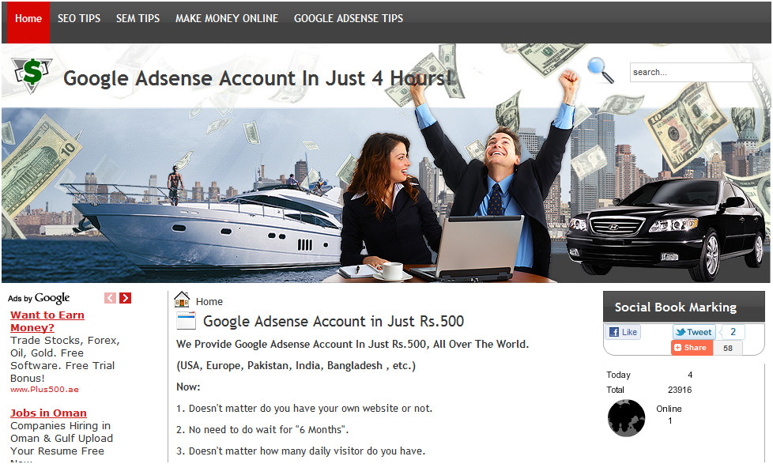Screen dimensions: 773x464
Task: Open the 'Want to Earn Money?' ad
Action: coord(47,321)
